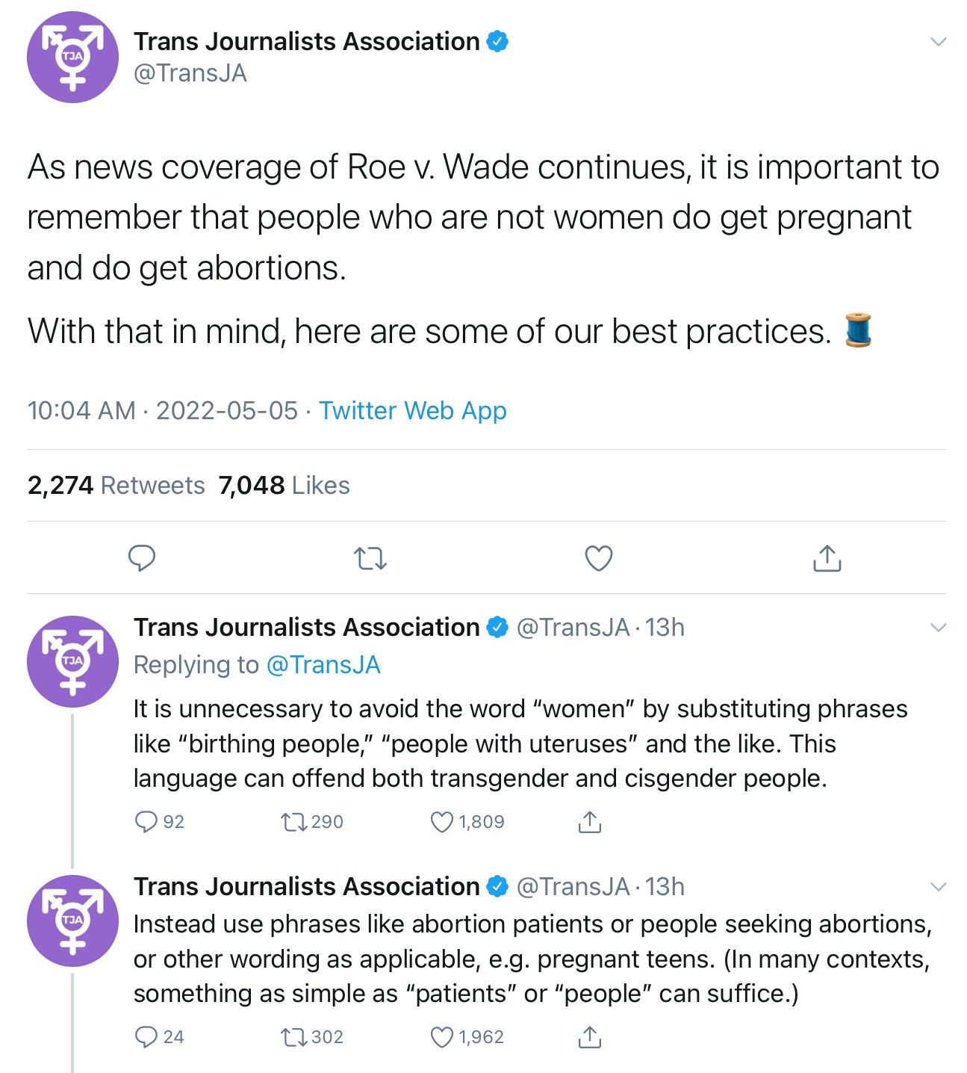The image size is (967, 1073).
Task: Expand options for the first reply tweet
Action: pos(939,628)
